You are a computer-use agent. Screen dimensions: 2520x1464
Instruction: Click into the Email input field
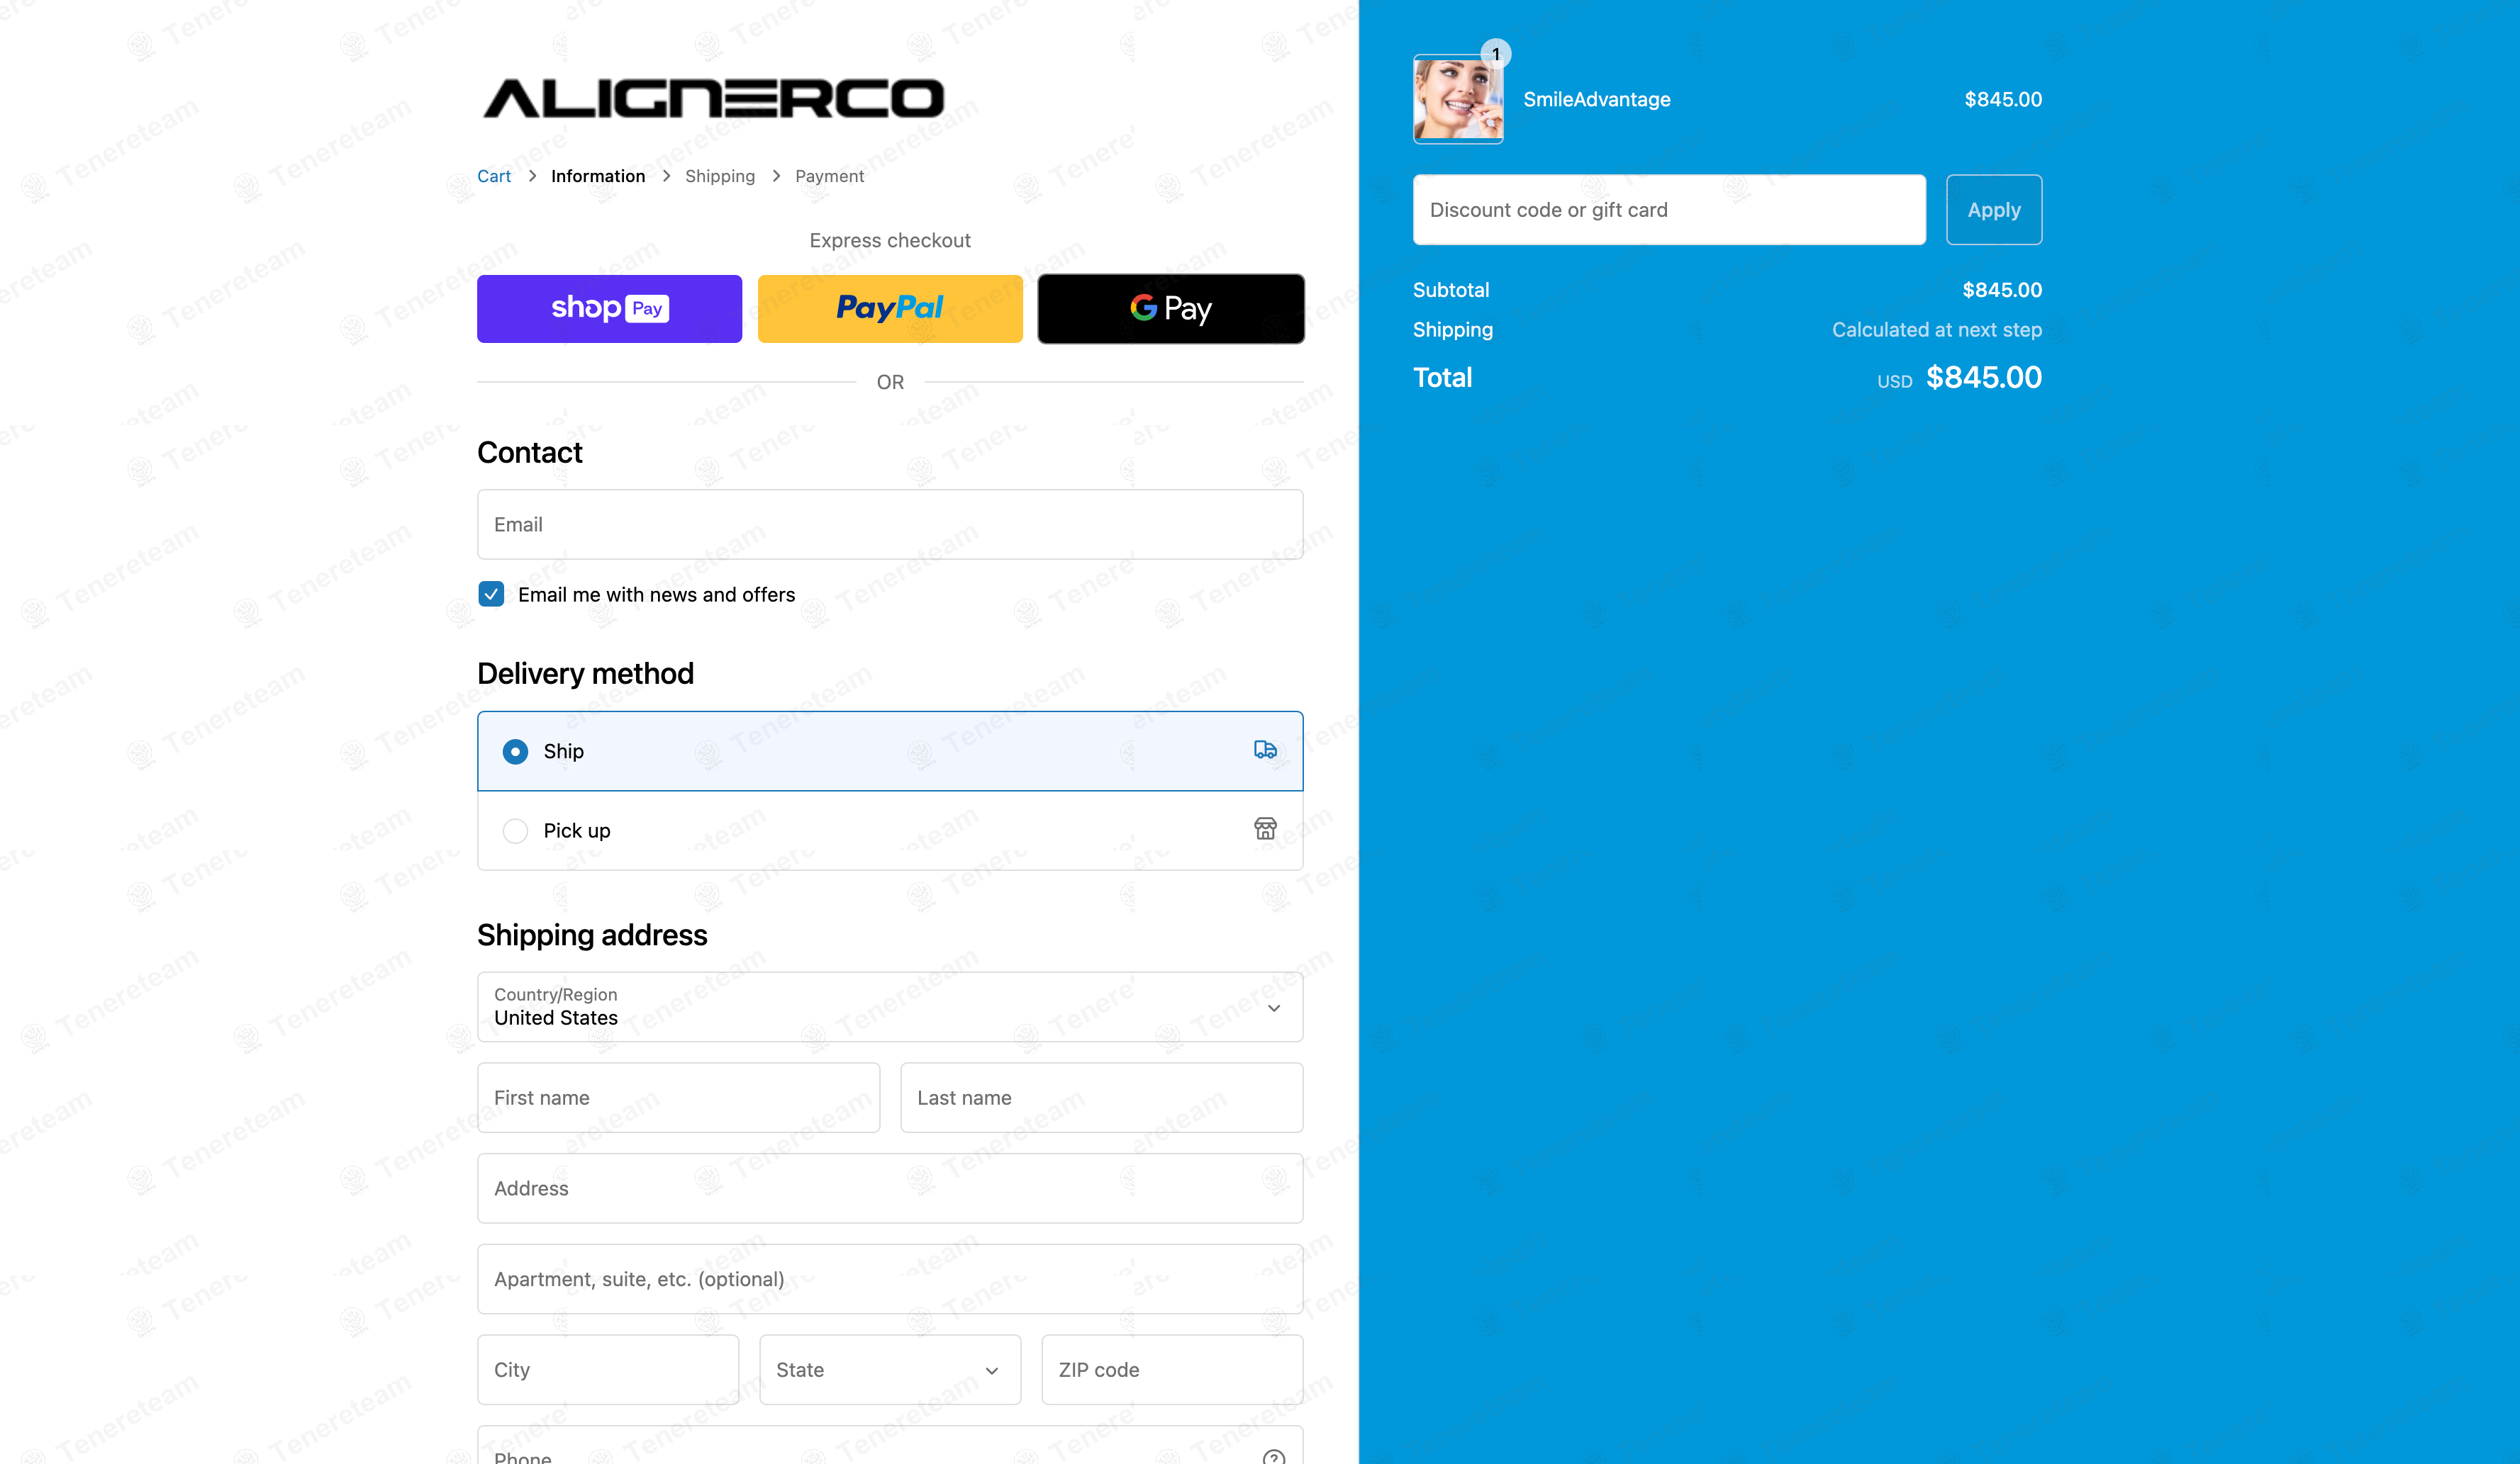pos(890,524)
